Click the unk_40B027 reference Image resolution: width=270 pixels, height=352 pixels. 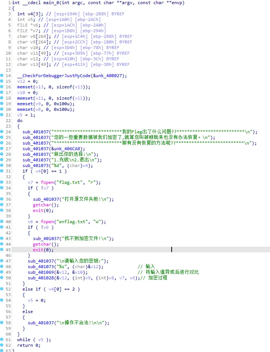pyautogui.click(x=109, y=76)
